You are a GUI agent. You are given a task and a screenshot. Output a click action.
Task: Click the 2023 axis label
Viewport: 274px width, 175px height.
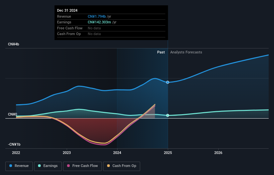[67, 153]
